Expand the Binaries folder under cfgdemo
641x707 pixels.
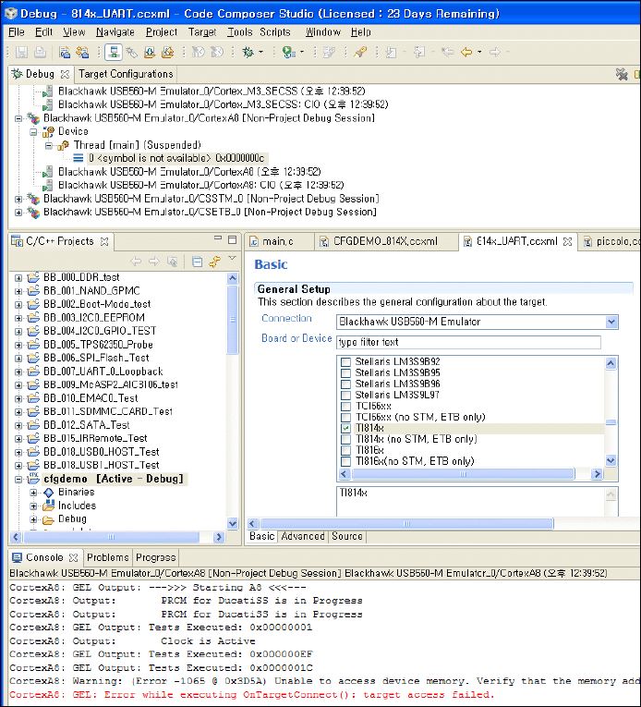(33, 493)
